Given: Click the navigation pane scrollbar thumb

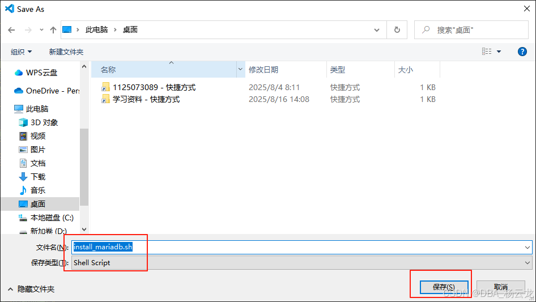Looking at the screenshot, I should click(x=84, y=167).
